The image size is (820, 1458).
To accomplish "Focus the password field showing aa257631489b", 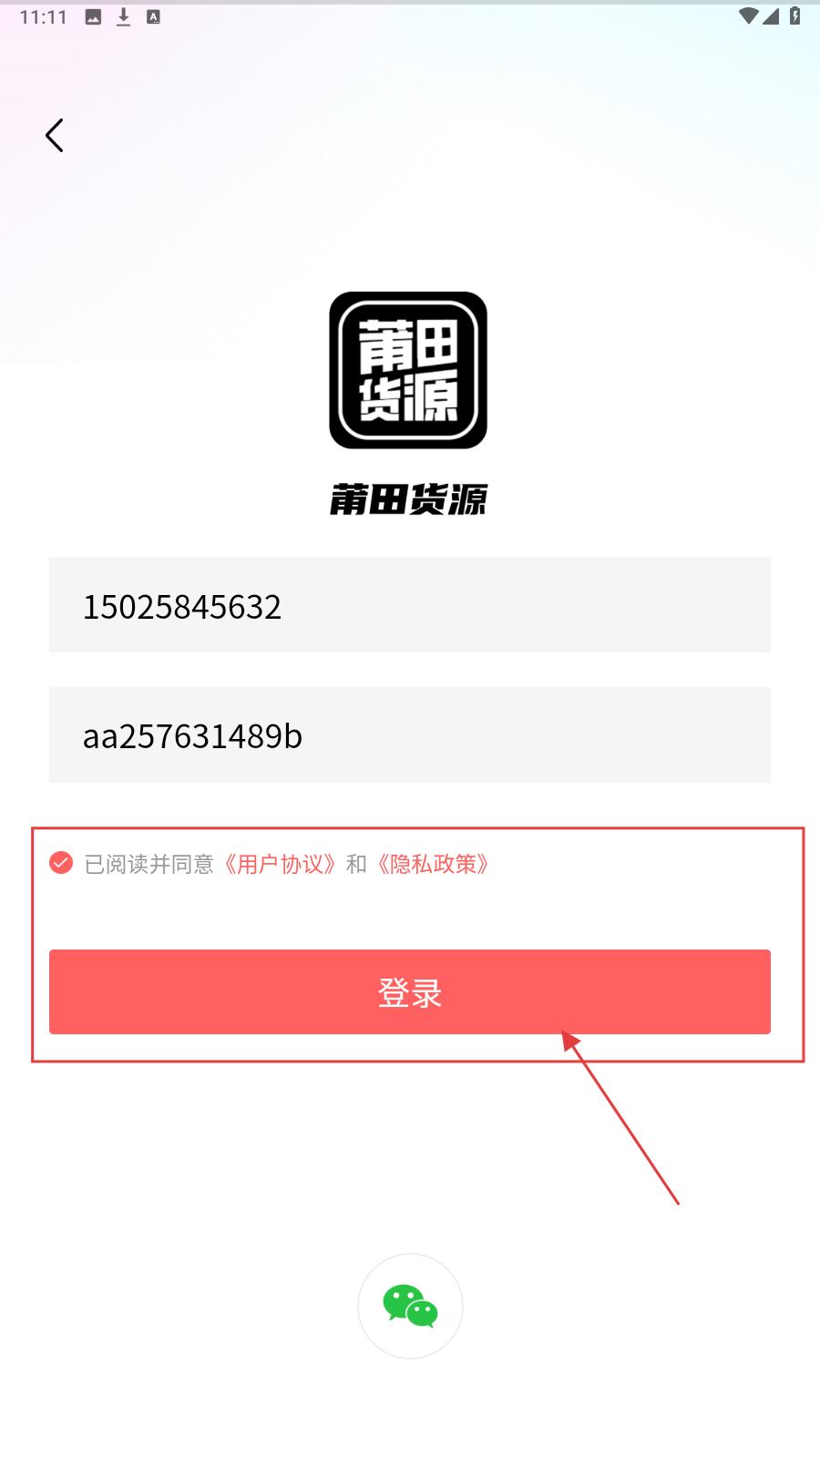I will tap(410, 734).
